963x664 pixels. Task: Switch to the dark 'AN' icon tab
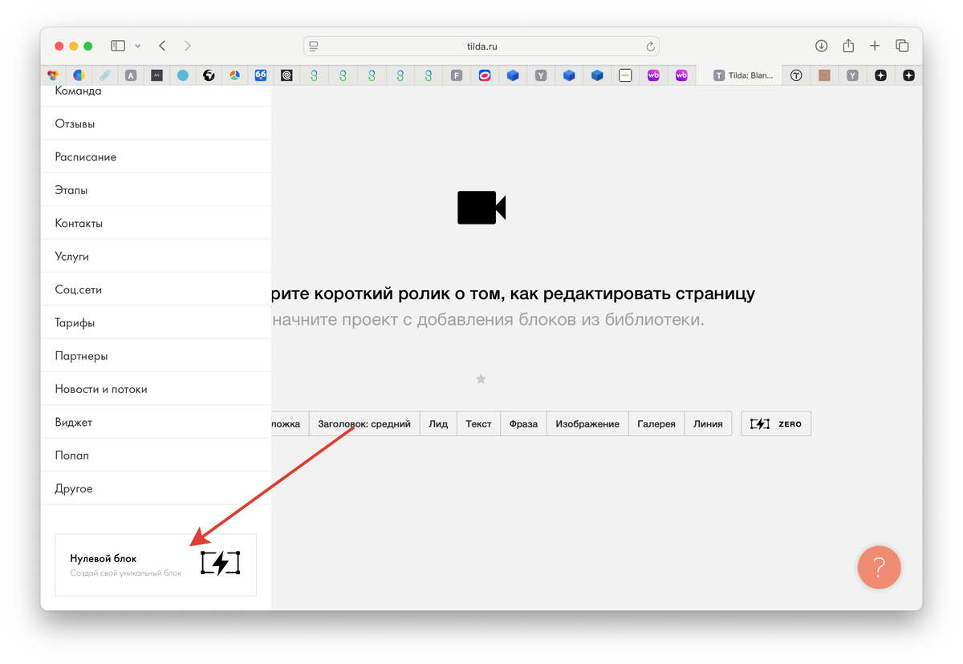tap(156, 75)
